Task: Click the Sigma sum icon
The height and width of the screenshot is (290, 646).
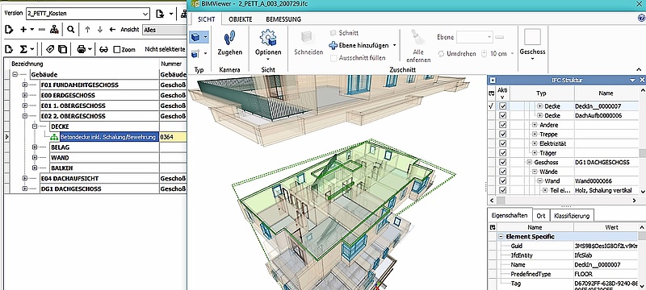Action: click(23, 49)
